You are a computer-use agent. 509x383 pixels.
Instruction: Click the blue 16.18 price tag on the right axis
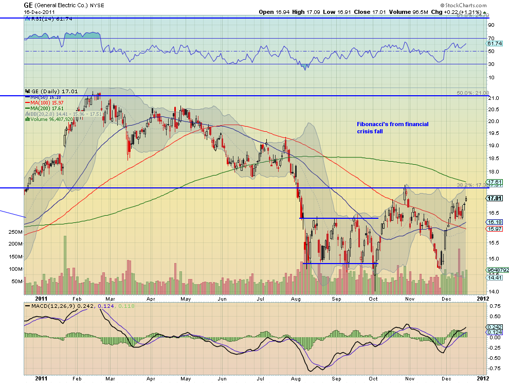pos(494,222)
